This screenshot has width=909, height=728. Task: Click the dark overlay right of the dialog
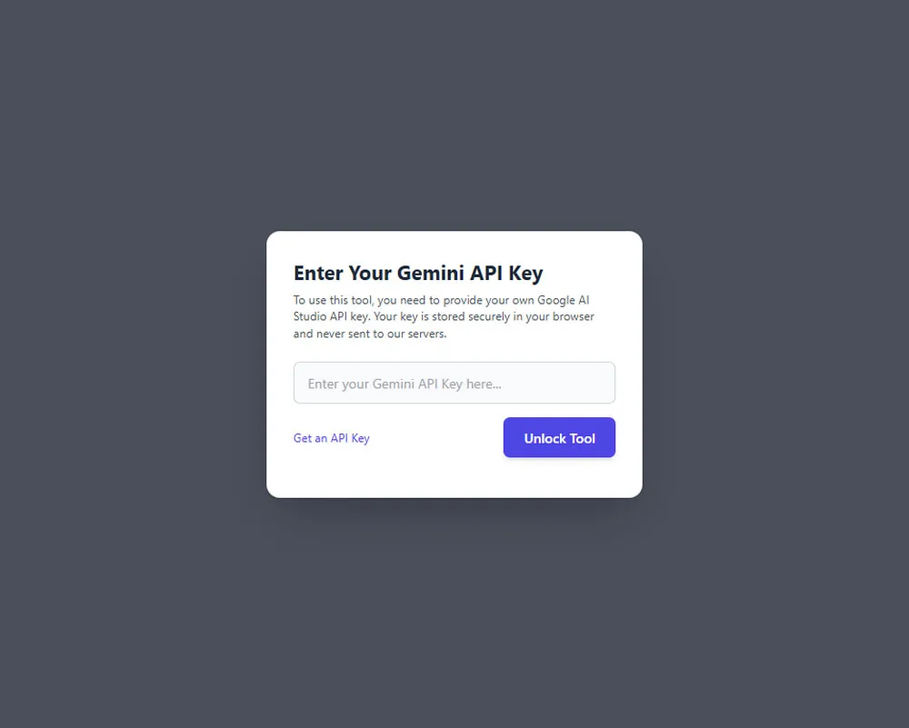[775, 364]
